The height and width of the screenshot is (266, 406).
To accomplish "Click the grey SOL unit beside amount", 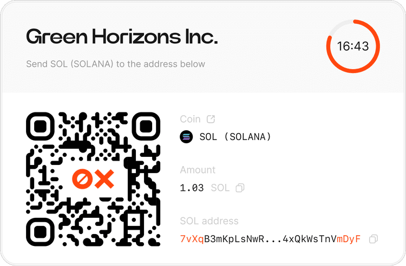I will 220,188.
